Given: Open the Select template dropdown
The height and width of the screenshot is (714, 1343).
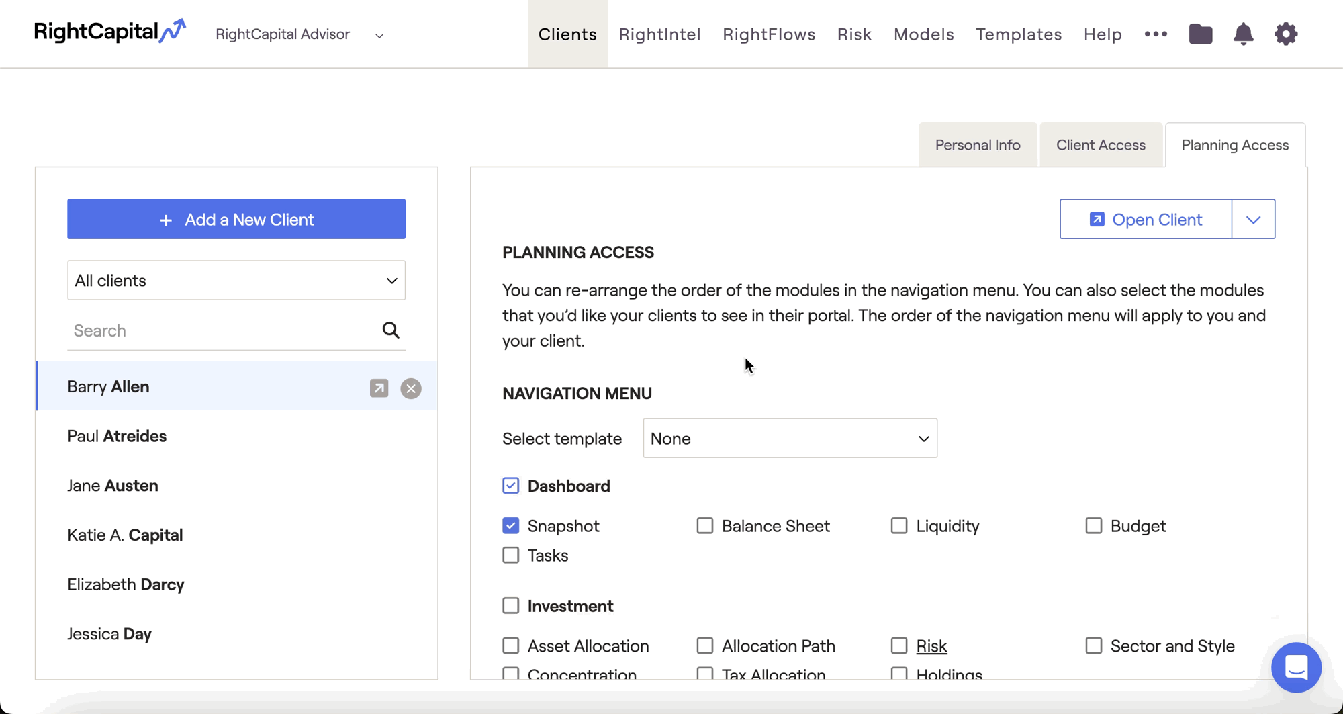Looking at the screenshot, I should coord(790,438).
